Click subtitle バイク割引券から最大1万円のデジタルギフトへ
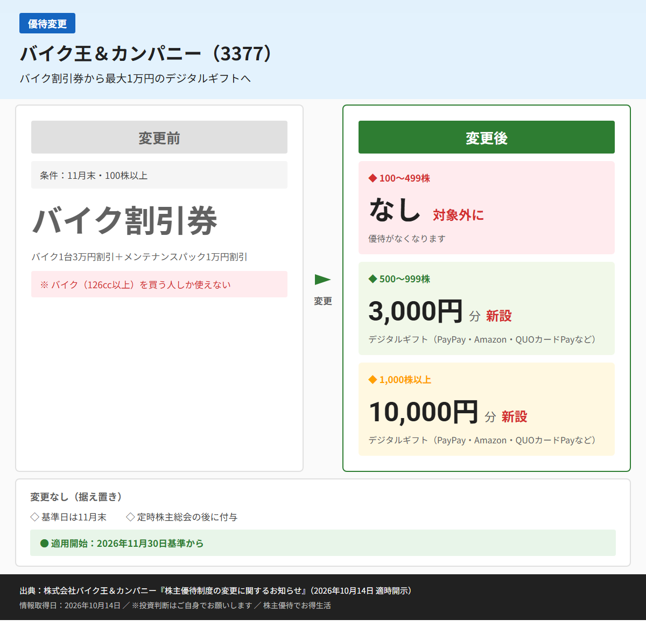The width and height of the screenshot is (646, 633). [x=135, y=79]
